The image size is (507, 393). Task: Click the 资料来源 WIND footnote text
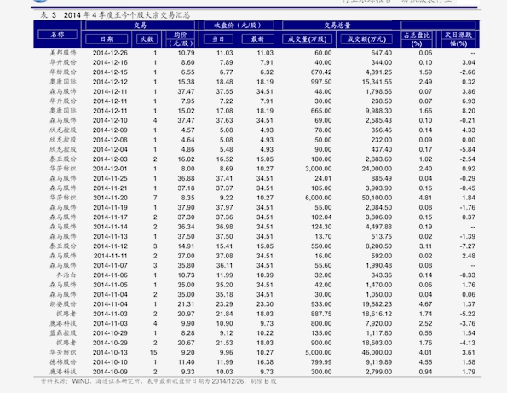158,381
